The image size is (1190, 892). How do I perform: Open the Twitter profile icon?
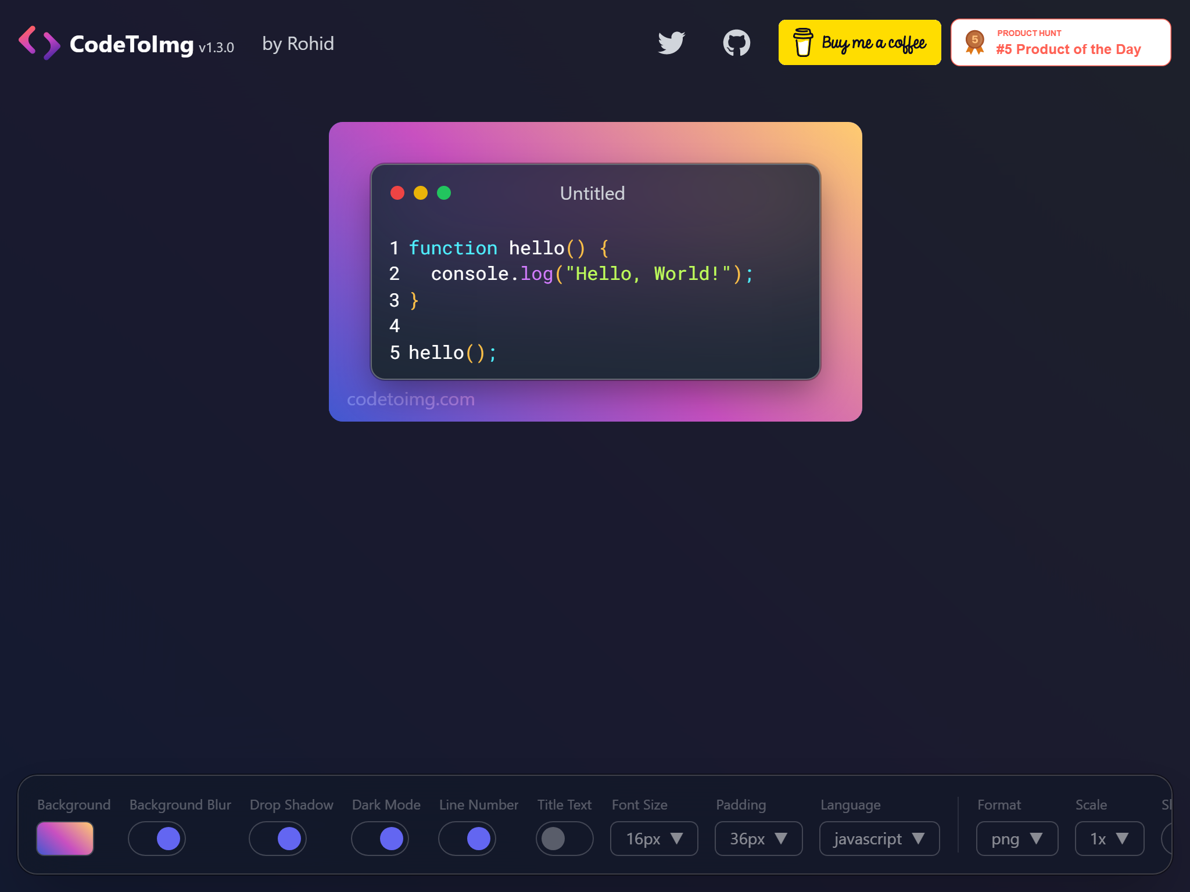coord(672,42)
